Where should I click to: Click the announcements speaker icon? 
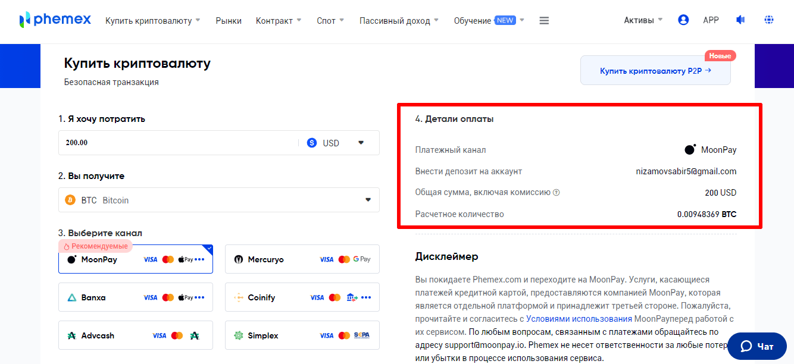pos(740,20)
